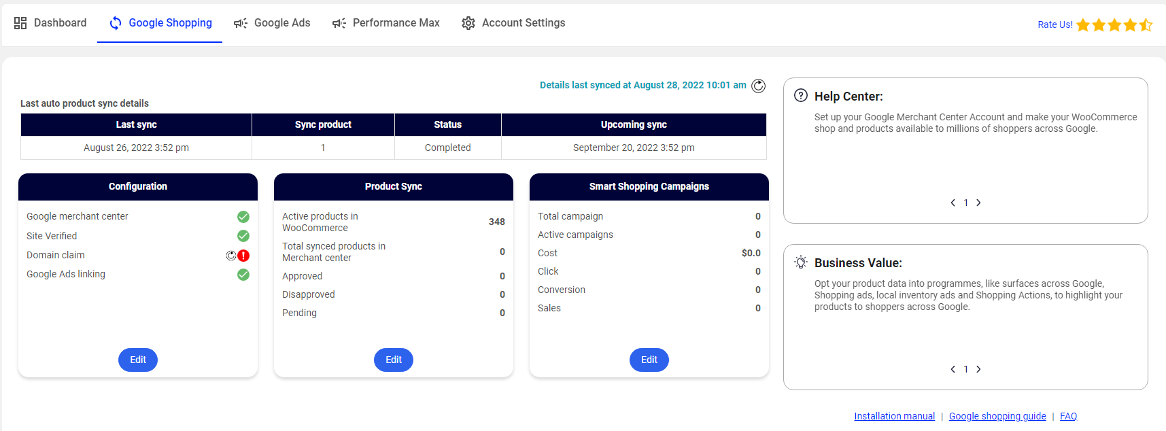Click the Smart Shopping Campaigns card header
This screenshot has height=431, width=1166.
649,186
